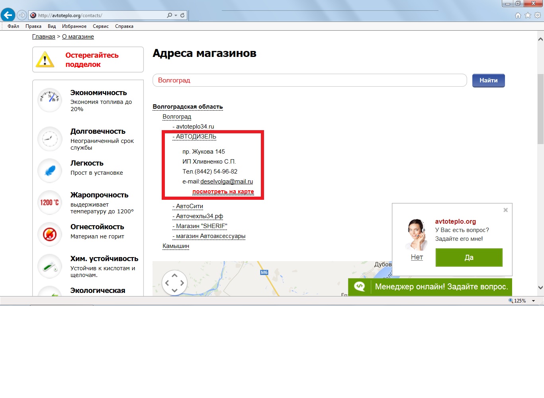Click the Огнестойкость no-flame icon
This screenshot has width=544, height=398.
pyautogui.click(x=50, y=234)
